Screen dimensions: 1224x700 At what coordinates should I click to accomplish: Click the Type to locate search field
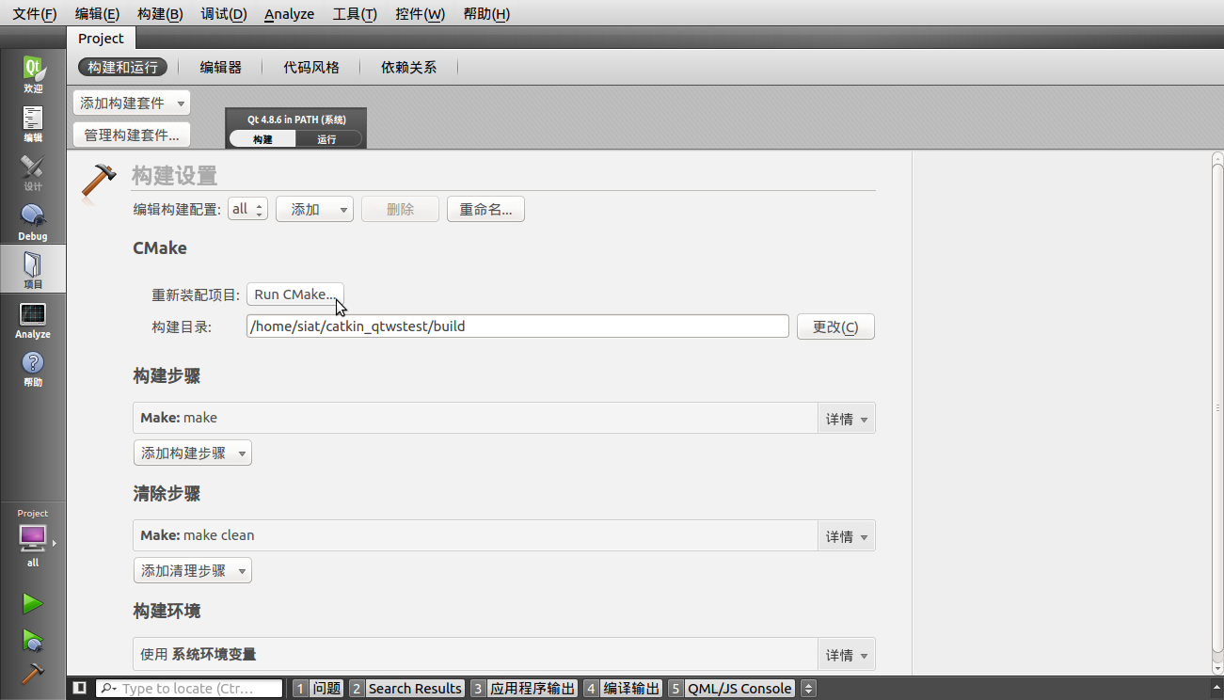[189, 689]
